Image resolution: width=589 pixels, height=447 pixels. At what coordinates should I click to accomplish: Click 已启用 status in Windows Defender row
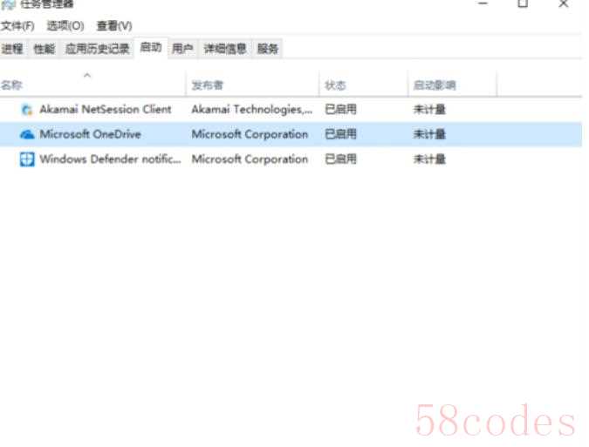click(340, 159)
